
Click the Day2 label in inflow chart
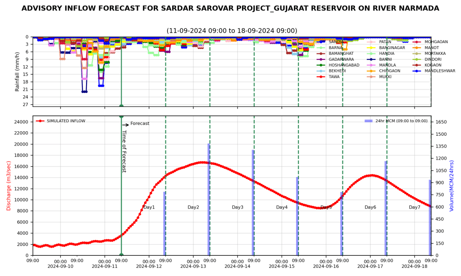(193, 207)
